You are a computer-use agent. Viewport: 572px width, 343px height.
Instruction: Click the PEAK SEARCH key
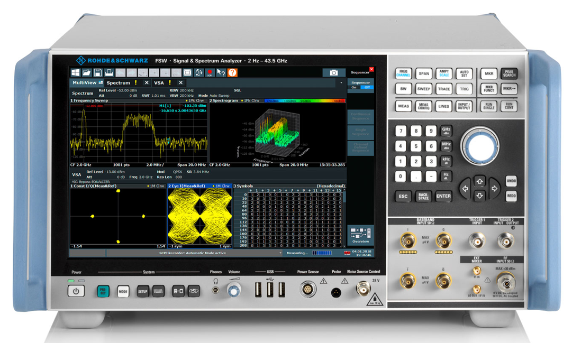coord(509,73)
